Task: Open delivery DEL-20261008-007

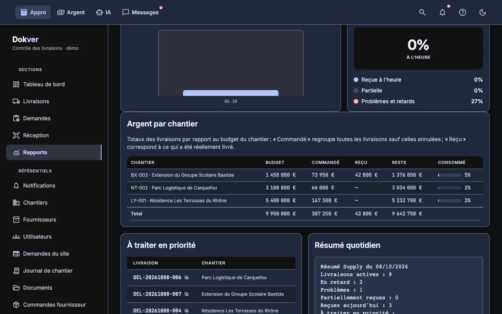Action: (157, 294)
